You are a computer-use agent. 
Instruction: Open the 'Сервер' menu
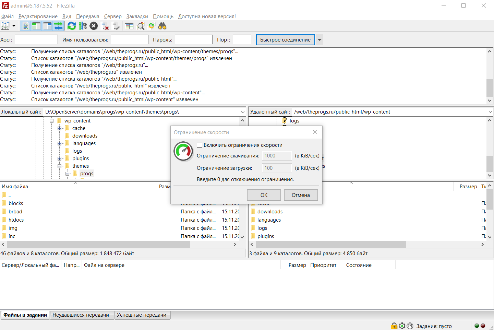pyautogui.click(x=113, y=16)
